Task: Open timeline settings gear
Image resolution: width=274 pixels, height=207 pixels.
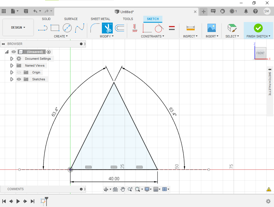Action: tap(268, 201)
